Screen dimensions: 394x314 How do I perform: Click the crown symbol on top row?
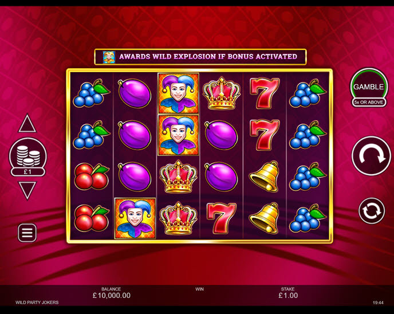(222, 93)
